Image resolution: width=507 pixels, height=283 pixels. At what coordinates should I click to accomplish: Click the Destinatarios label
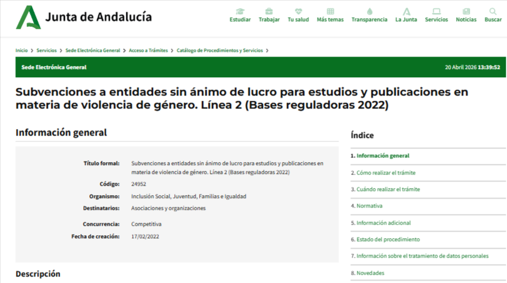pyautogui.click(x=101, y=208)
